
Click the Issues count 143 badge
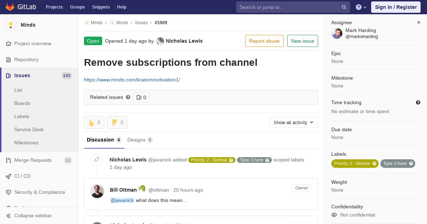pos(67,75)
